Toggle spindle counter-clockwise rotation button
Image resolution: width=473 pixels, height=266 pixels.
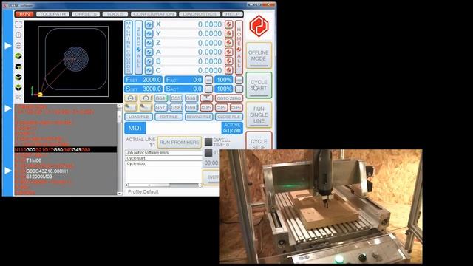click(x=146, y=98)
